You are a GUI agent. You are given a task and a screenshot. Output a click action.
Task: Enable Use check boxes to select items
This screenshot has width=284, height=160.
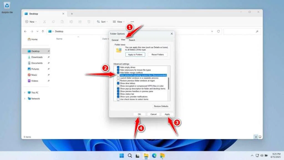coord(118,99)
